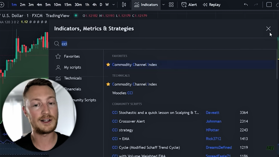Click the Alert clock icon
Screen dimensions: 279x157
[x=184, y=5]
